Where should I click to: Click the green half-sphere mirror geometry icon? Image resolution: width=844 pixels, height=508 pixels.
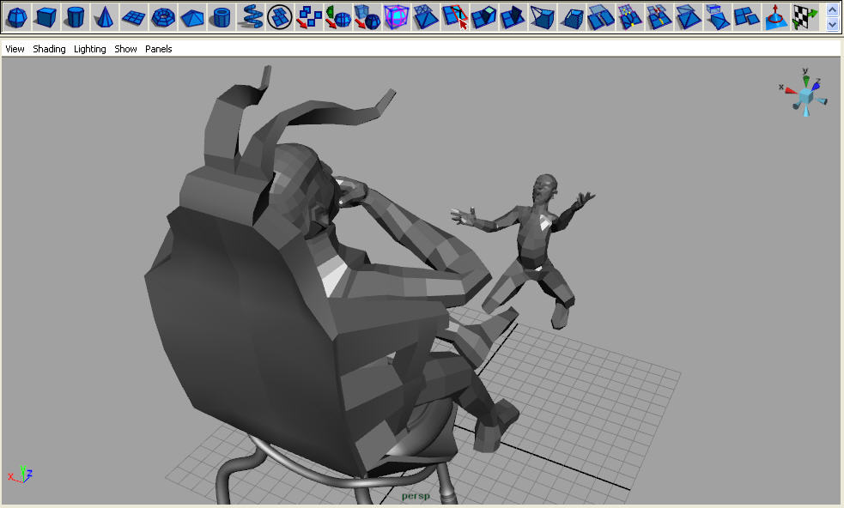(338, 17)
